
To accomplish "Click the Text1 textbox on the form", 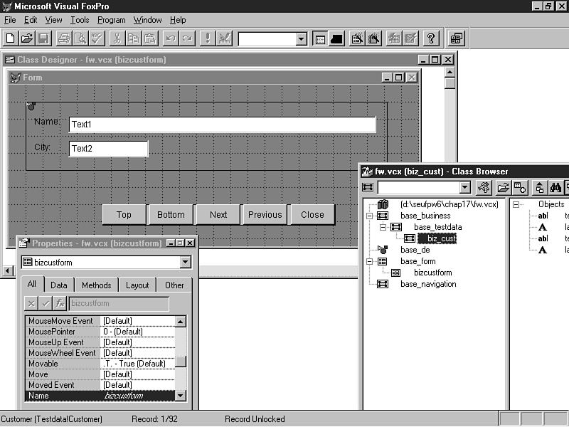I will coord(222,125).
